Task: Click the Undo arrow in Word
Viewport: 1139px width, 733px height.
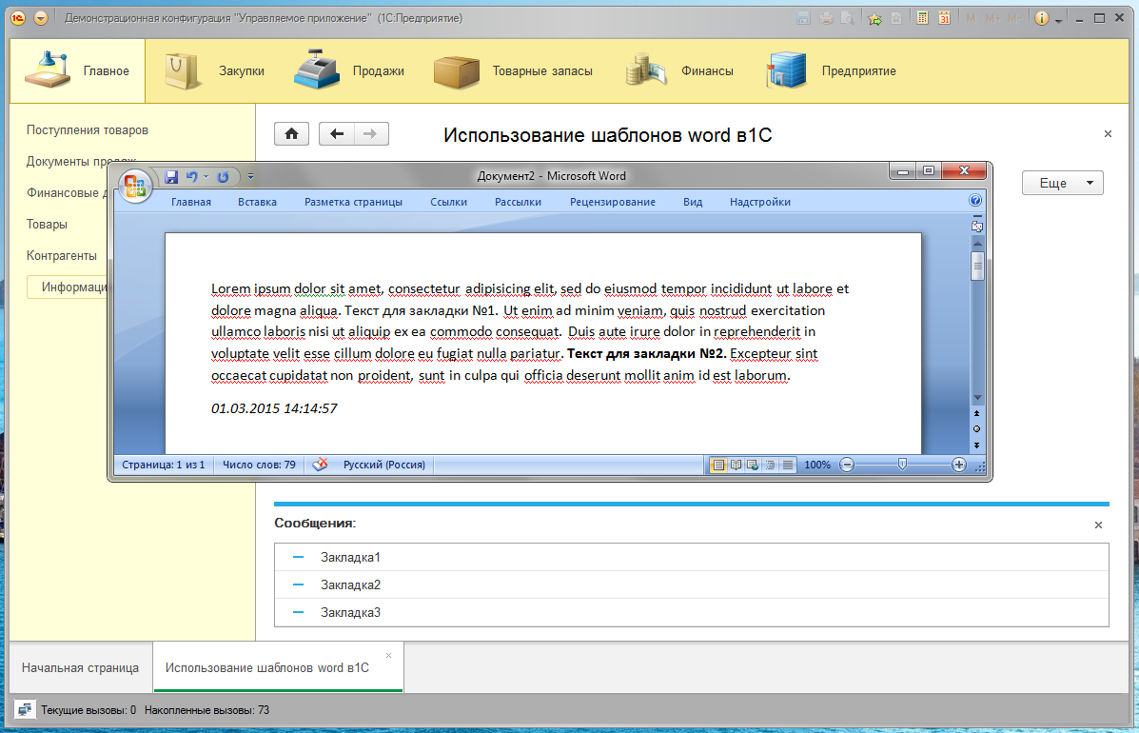Action: point(191,177)
